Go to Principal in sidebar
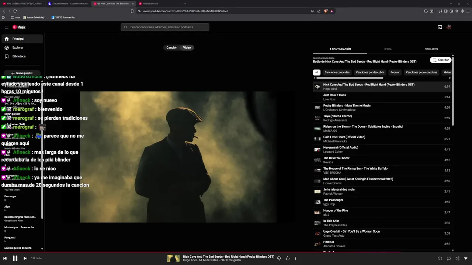The width and height of the screenshot is (472, 265). [22, 39]
